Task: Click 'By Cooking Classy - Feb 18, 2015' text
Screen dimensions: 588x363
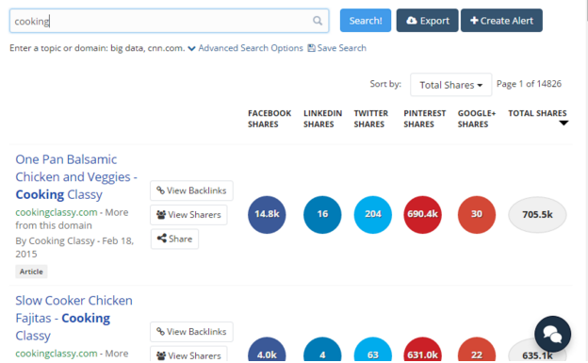Action: [x=74, y=247]
